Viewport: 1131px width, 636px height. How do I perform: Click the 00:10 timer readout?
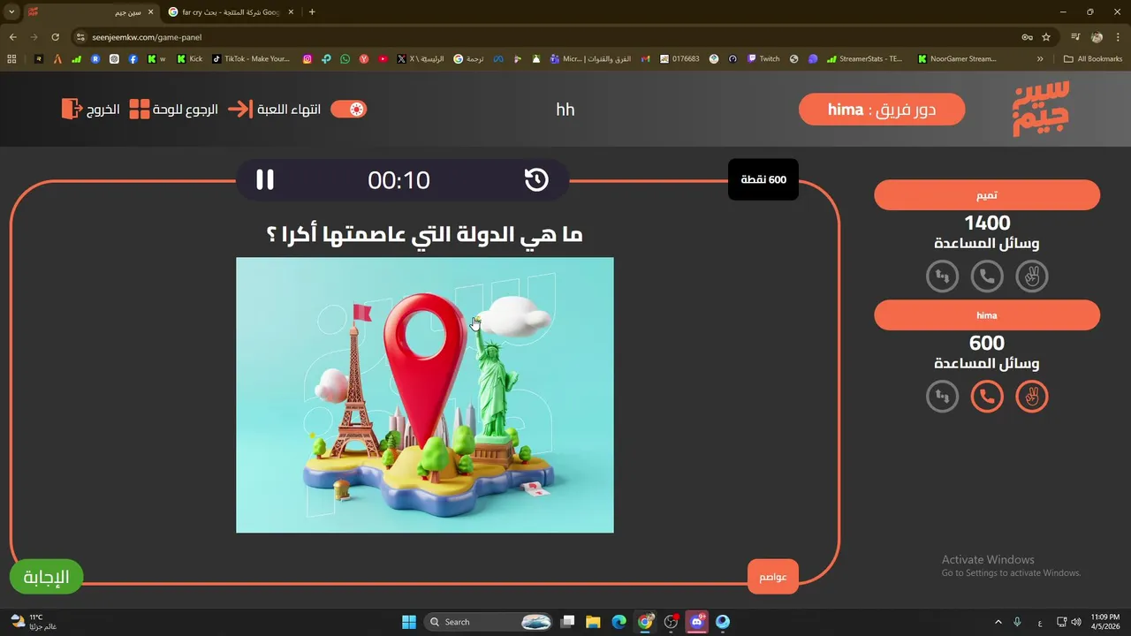tap(399, 180)
